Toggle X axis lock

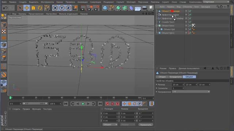click(x=55, y=8)
